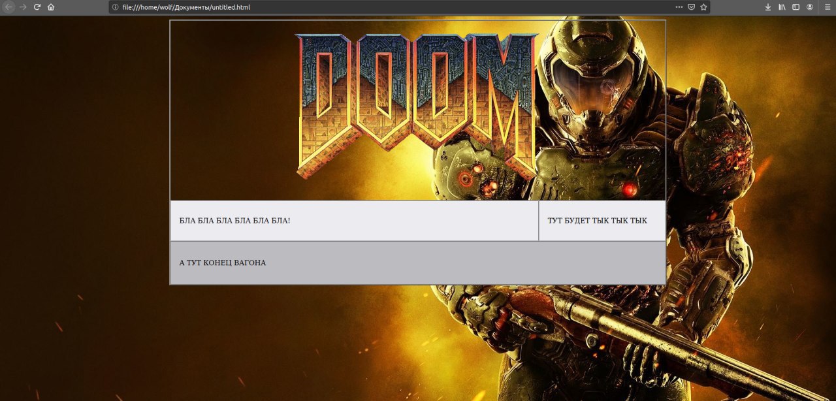This screenshot has height=401, width=836.
Task: Go back with the browser back arrow
Action: click(8, 7)
